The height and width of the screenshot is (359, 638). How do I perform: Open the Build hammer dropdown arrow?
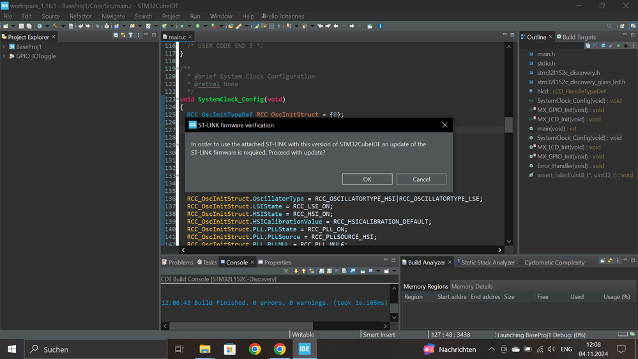(x=63, y=26)
